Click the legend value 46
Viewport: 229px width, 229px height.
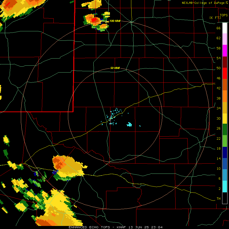219,78
